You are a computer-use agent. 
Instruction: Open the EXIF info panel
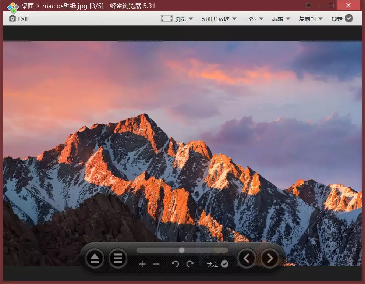19,19
